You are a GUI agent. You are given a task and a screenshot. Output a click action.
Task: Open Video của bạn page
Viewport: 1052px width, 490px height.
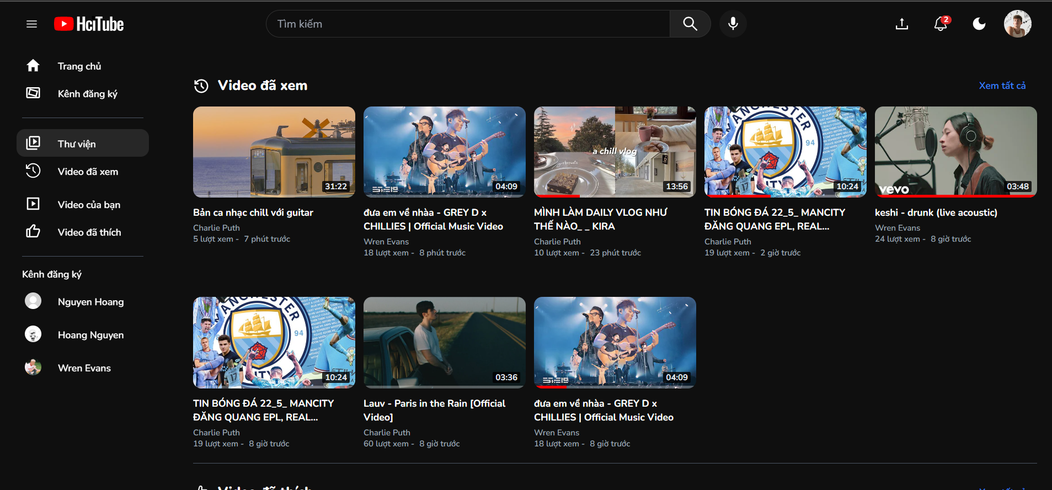click(83, 205)
